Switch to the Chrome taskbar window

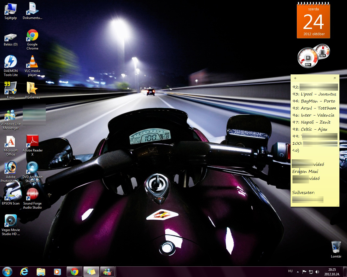coord(75,271)
